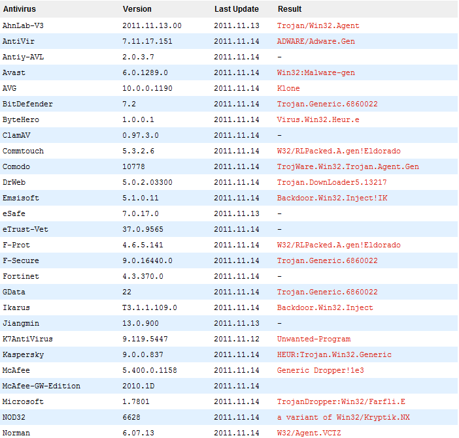Select the eSafe row name
The image size is (459, 438).
coord(14,214)
